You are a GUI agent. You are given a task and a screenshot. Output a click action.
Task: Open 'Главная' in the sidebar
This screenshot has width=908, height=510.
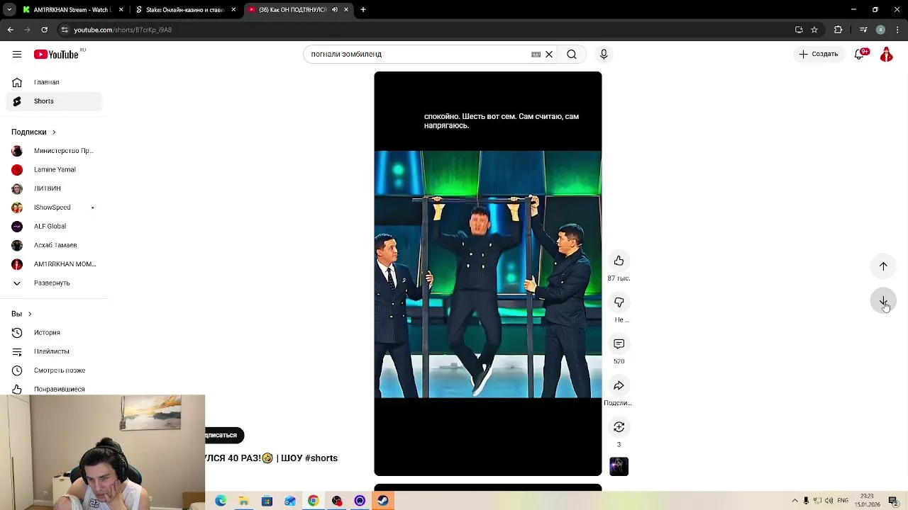point(54,82)
